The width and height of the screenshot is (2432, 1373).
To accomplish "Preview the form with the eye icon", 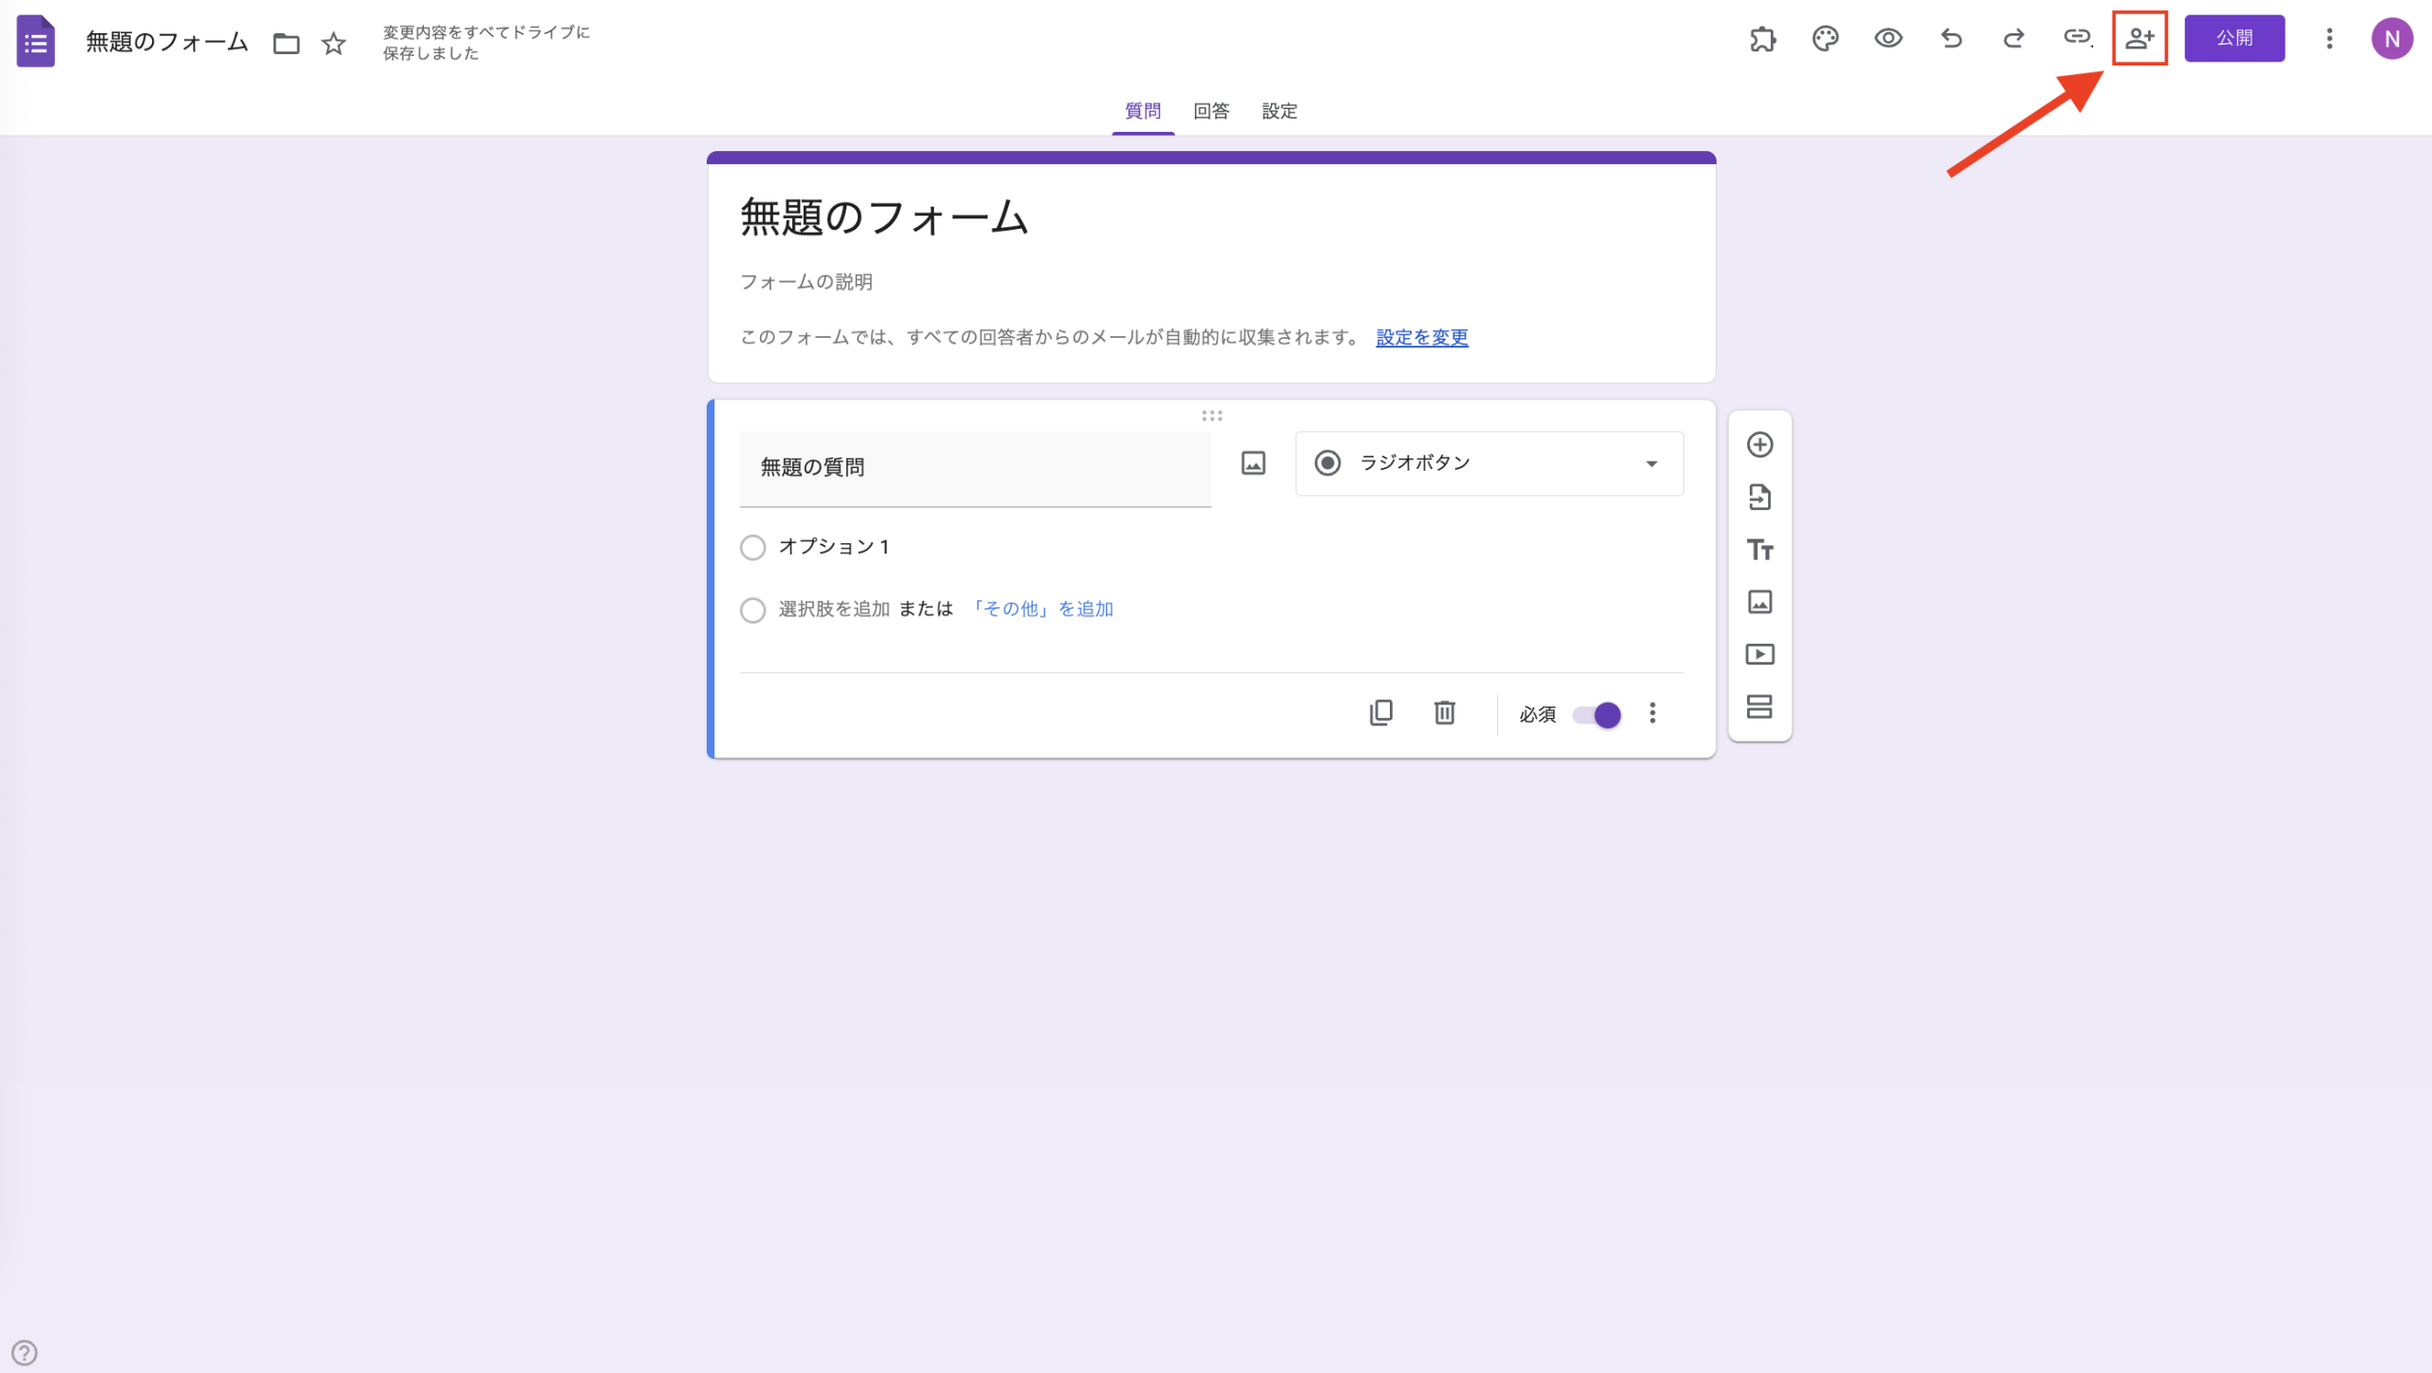I will tap(1888, 39).
